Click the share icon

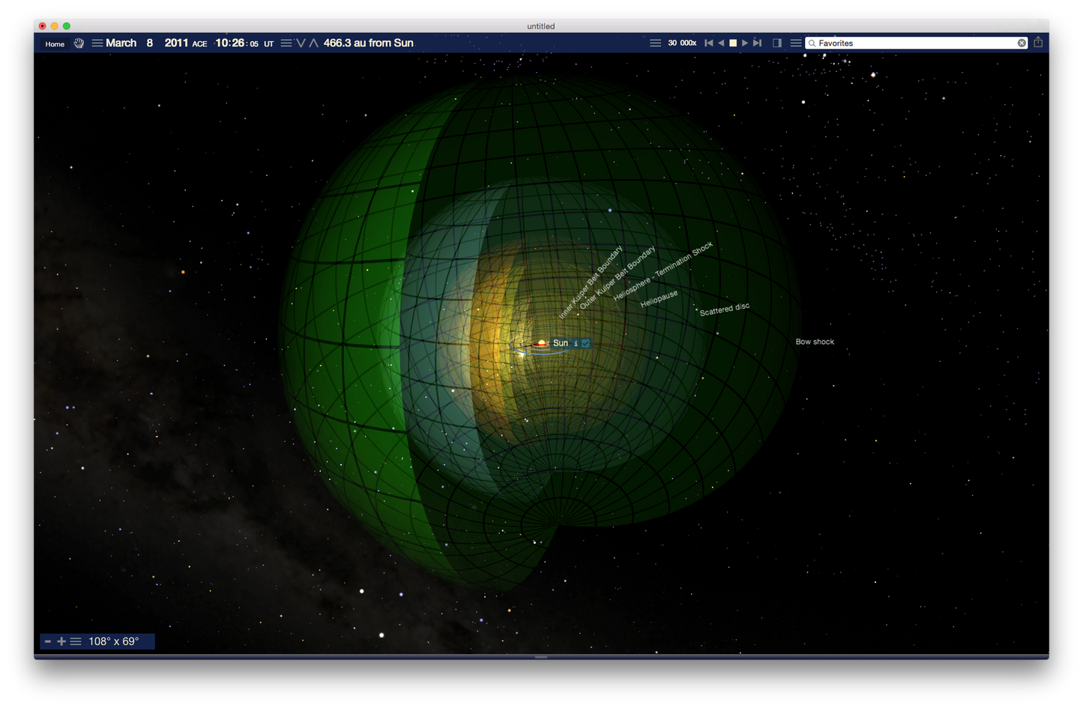pyautogui.click(x=1038, y=43)
